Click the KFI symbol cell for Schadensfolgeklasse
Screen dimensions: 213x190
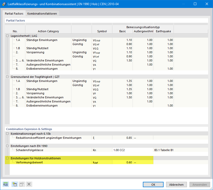coord(102,150)
